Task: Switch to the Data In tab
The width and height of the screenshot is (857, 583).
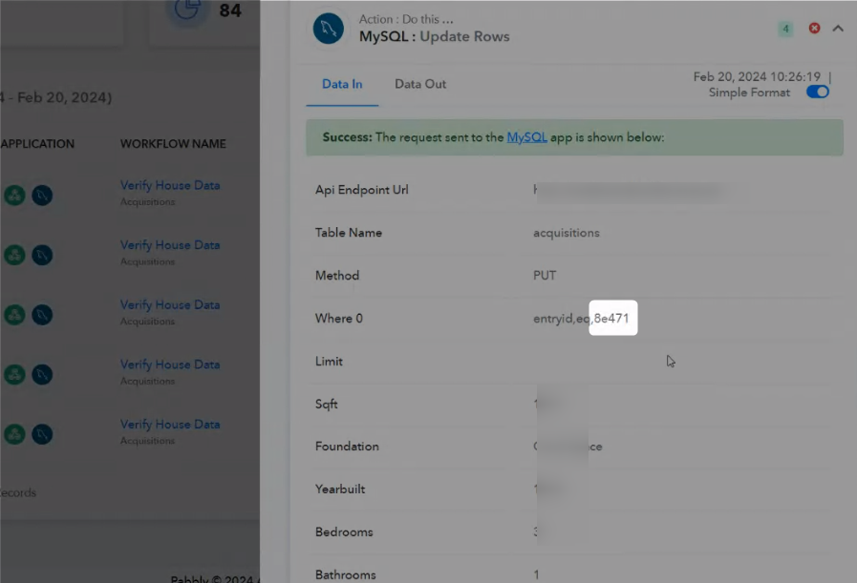Action: (342, 84)
